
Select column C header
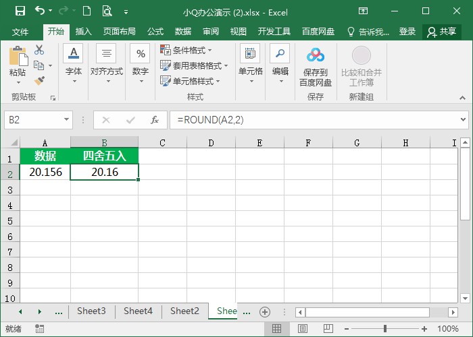pos(162,143)
